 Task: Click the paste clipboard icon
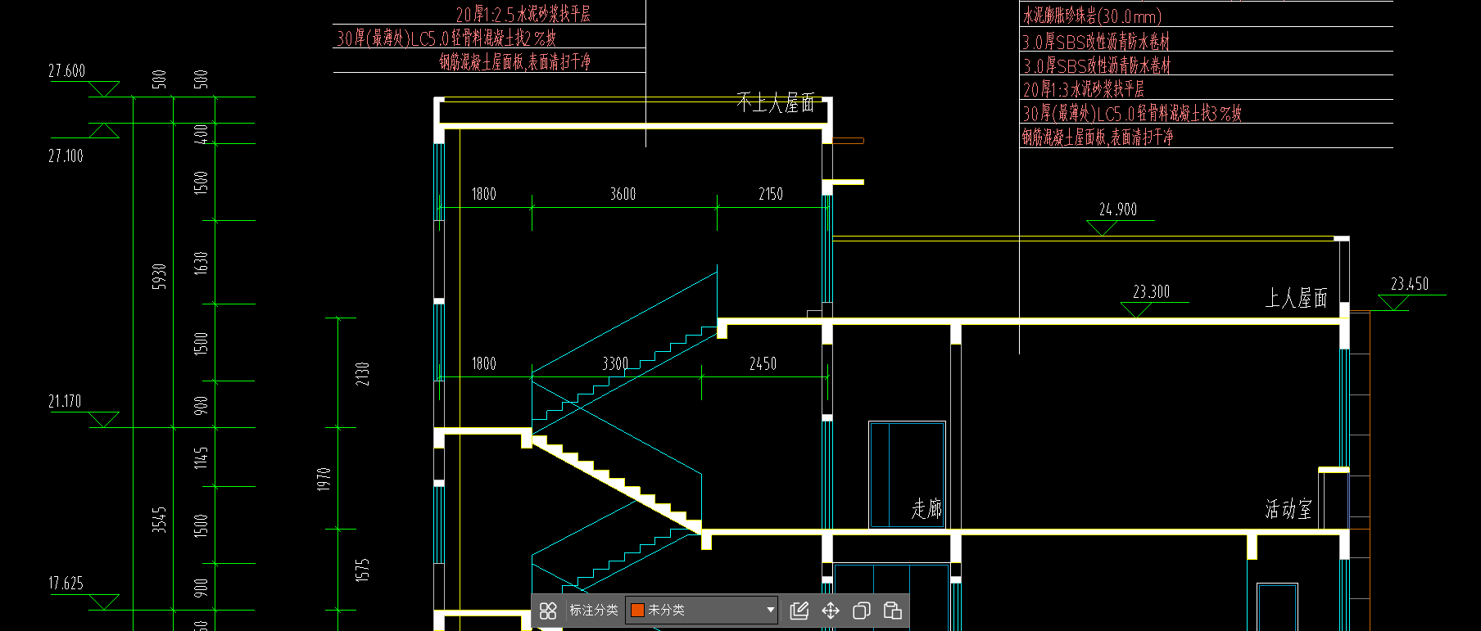(x=893, y=611)
